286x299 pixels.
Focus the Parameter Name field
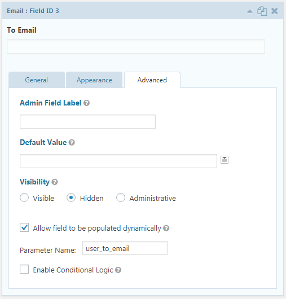[x=125, y=248]
